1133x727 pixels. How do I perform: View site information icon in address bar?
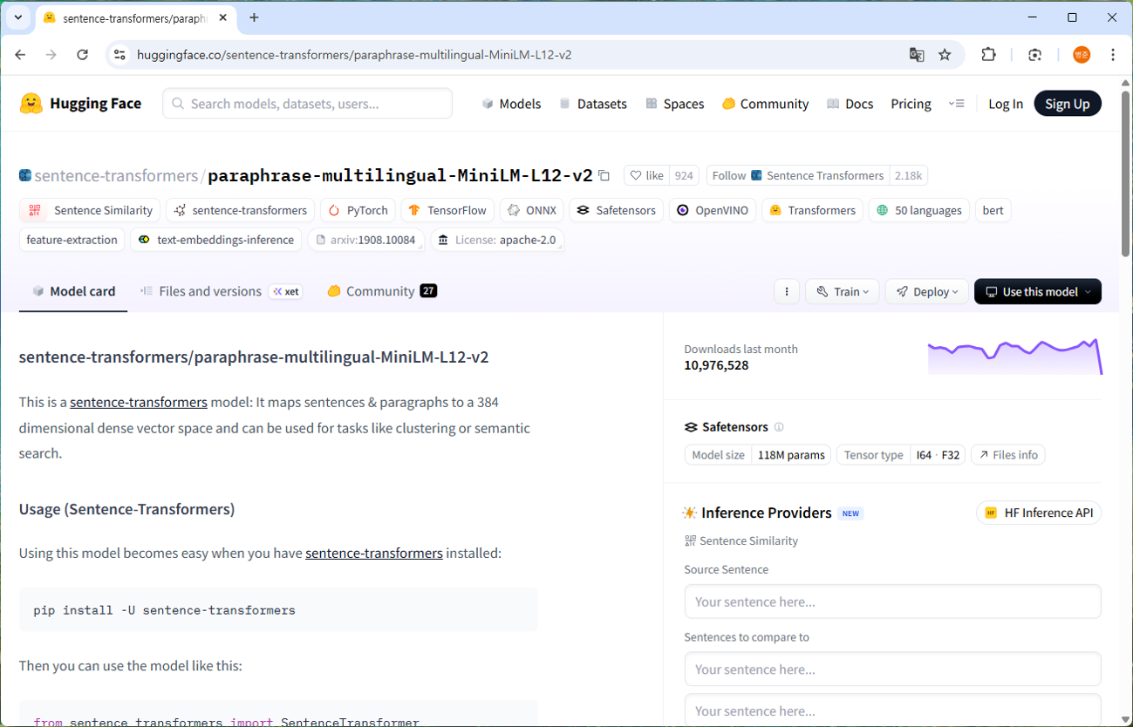120,55
